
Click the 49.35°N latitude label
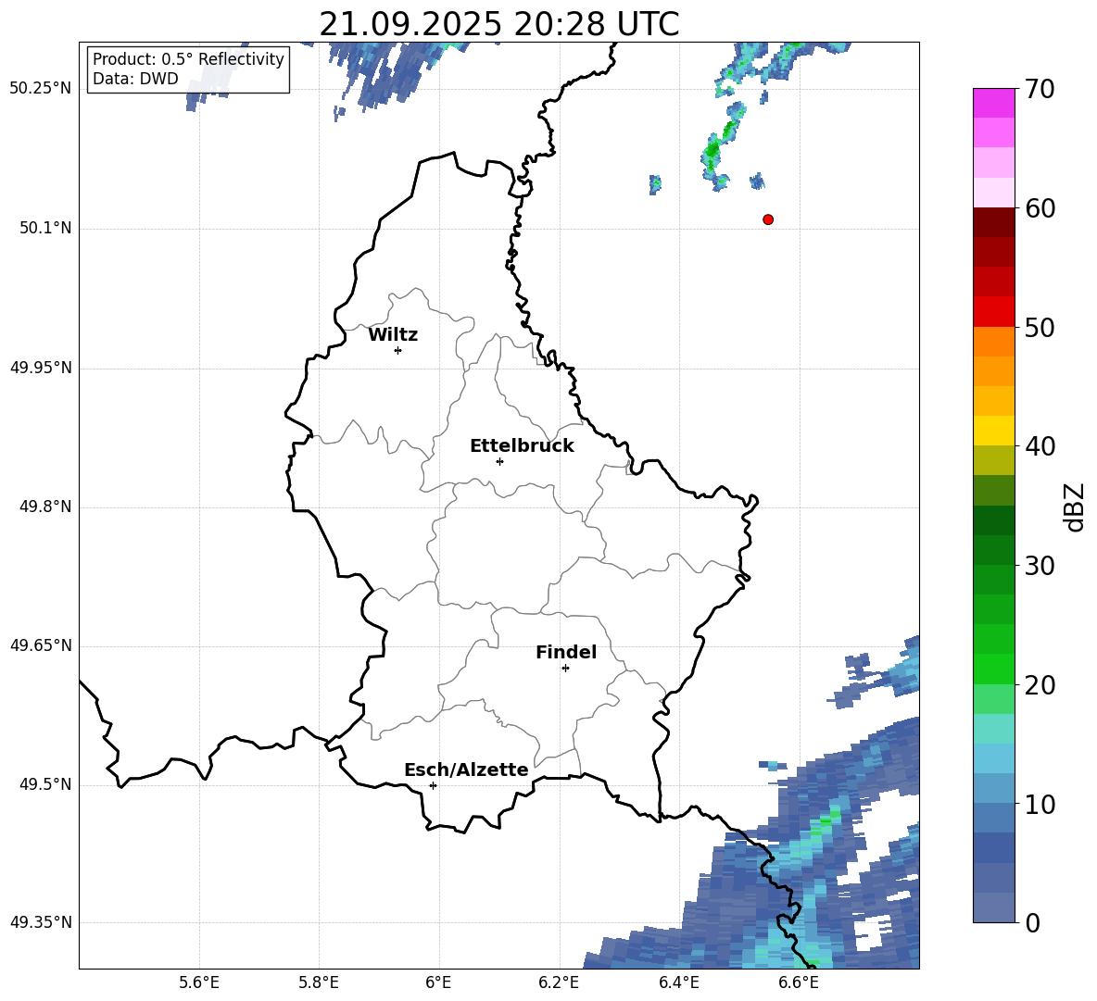click(x=41, y=922)
